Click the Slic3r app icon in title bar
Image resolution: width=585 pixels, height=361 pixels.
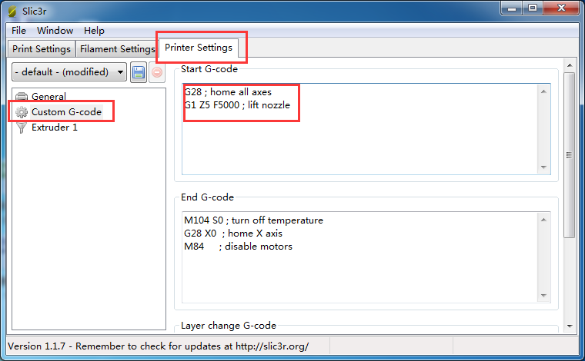point(12,12)
